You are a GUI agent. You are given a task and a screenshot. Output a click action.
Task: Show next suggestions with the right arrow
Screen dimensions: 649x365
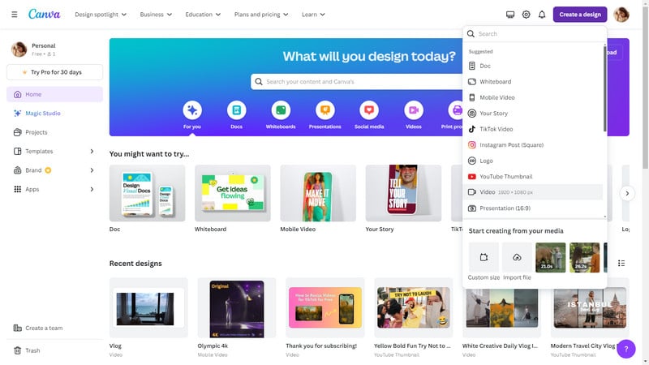pyautogui.click(x=627, y=193)
